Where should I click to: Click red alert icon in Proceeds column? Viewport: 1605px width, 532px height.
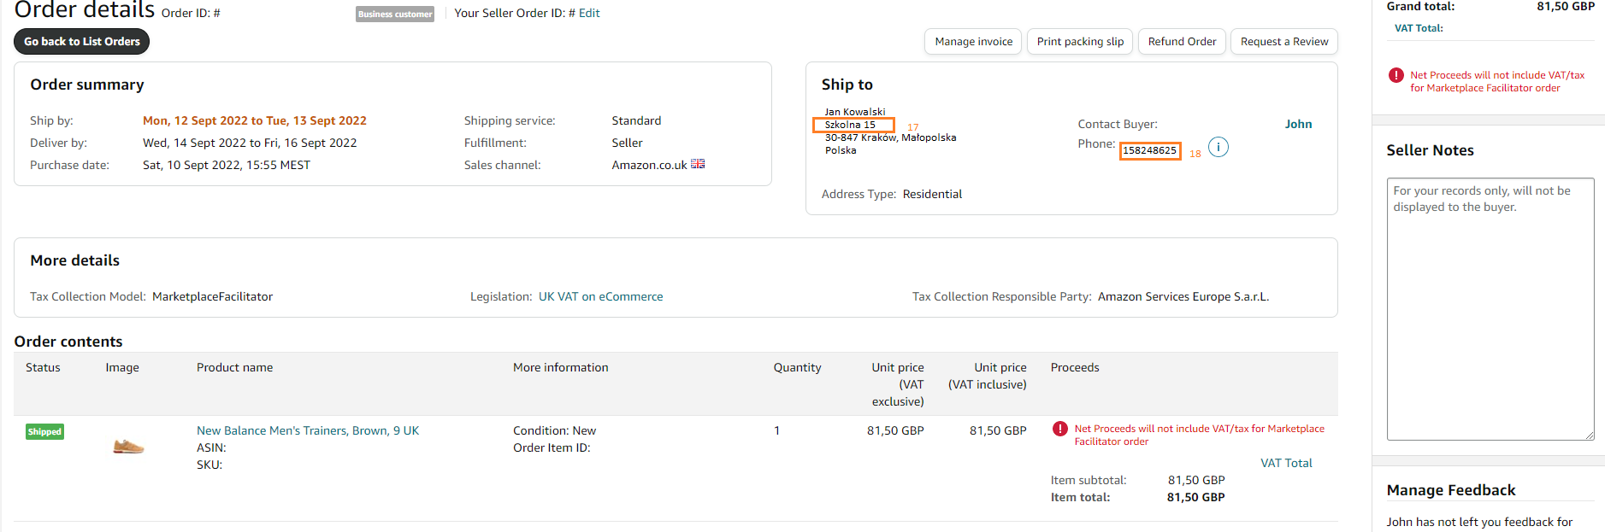[x=1060, y=429]
